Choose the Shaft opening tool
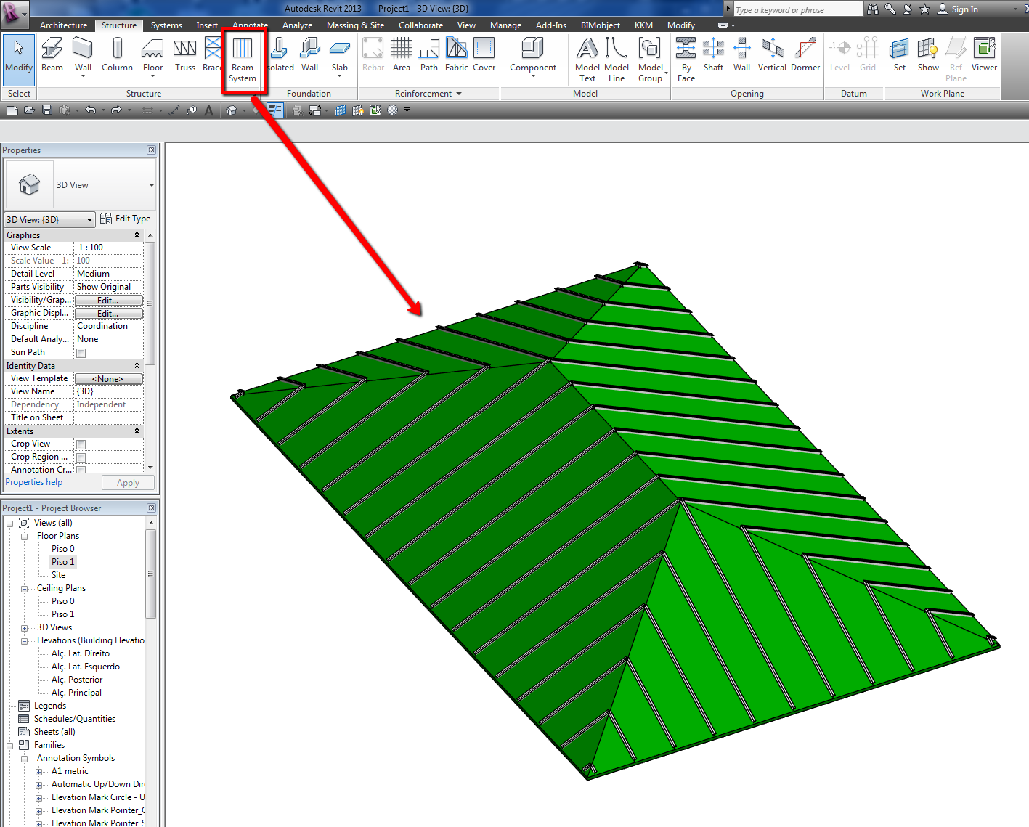This screenshot has width=1029, height=827. pos(713,55)
